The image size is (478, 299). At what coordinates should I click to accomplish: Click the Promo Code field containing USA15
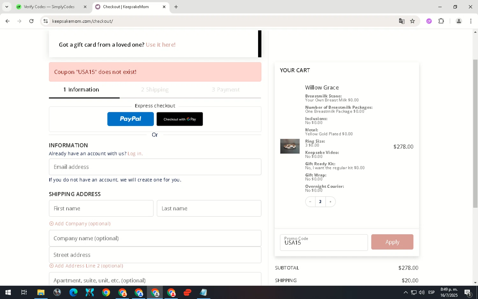324,242
